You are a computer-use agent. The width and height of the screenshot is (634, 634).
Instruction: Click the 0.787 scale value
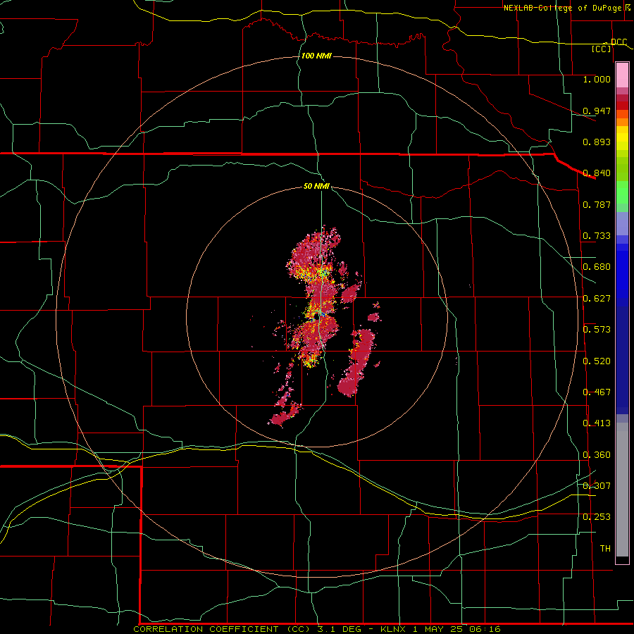coord(597,204)
